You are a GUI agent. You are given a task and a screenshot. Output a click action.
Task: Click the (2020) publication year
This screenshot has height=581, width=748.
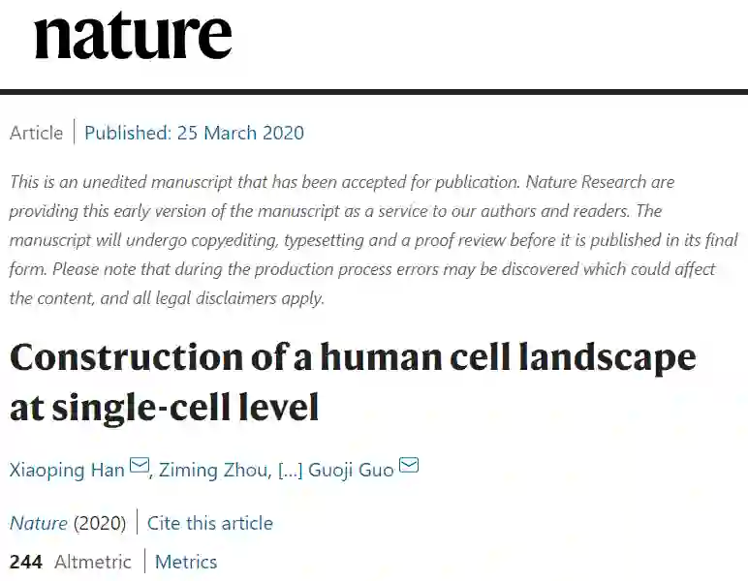tap(100, 523)
